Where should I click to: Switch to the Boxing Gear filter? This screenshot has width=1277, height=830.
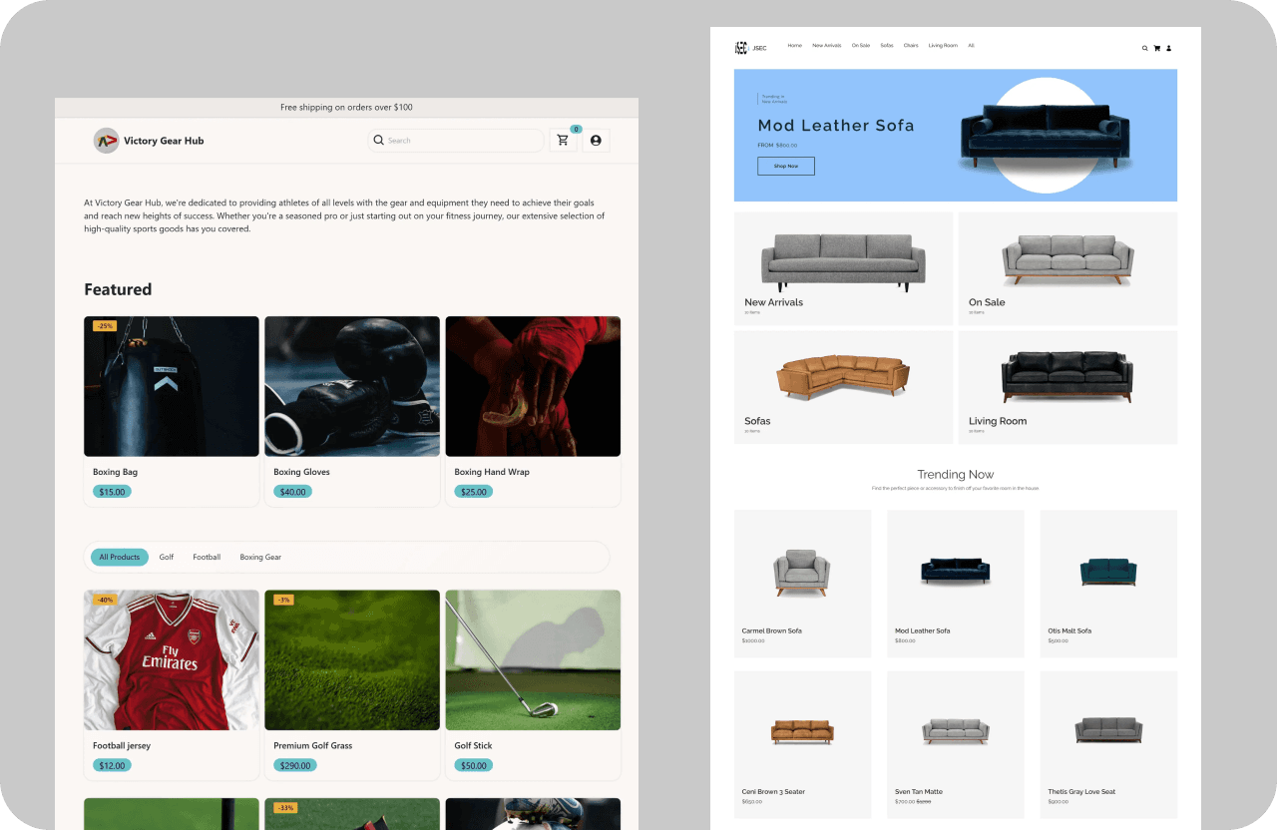[260, 557]
